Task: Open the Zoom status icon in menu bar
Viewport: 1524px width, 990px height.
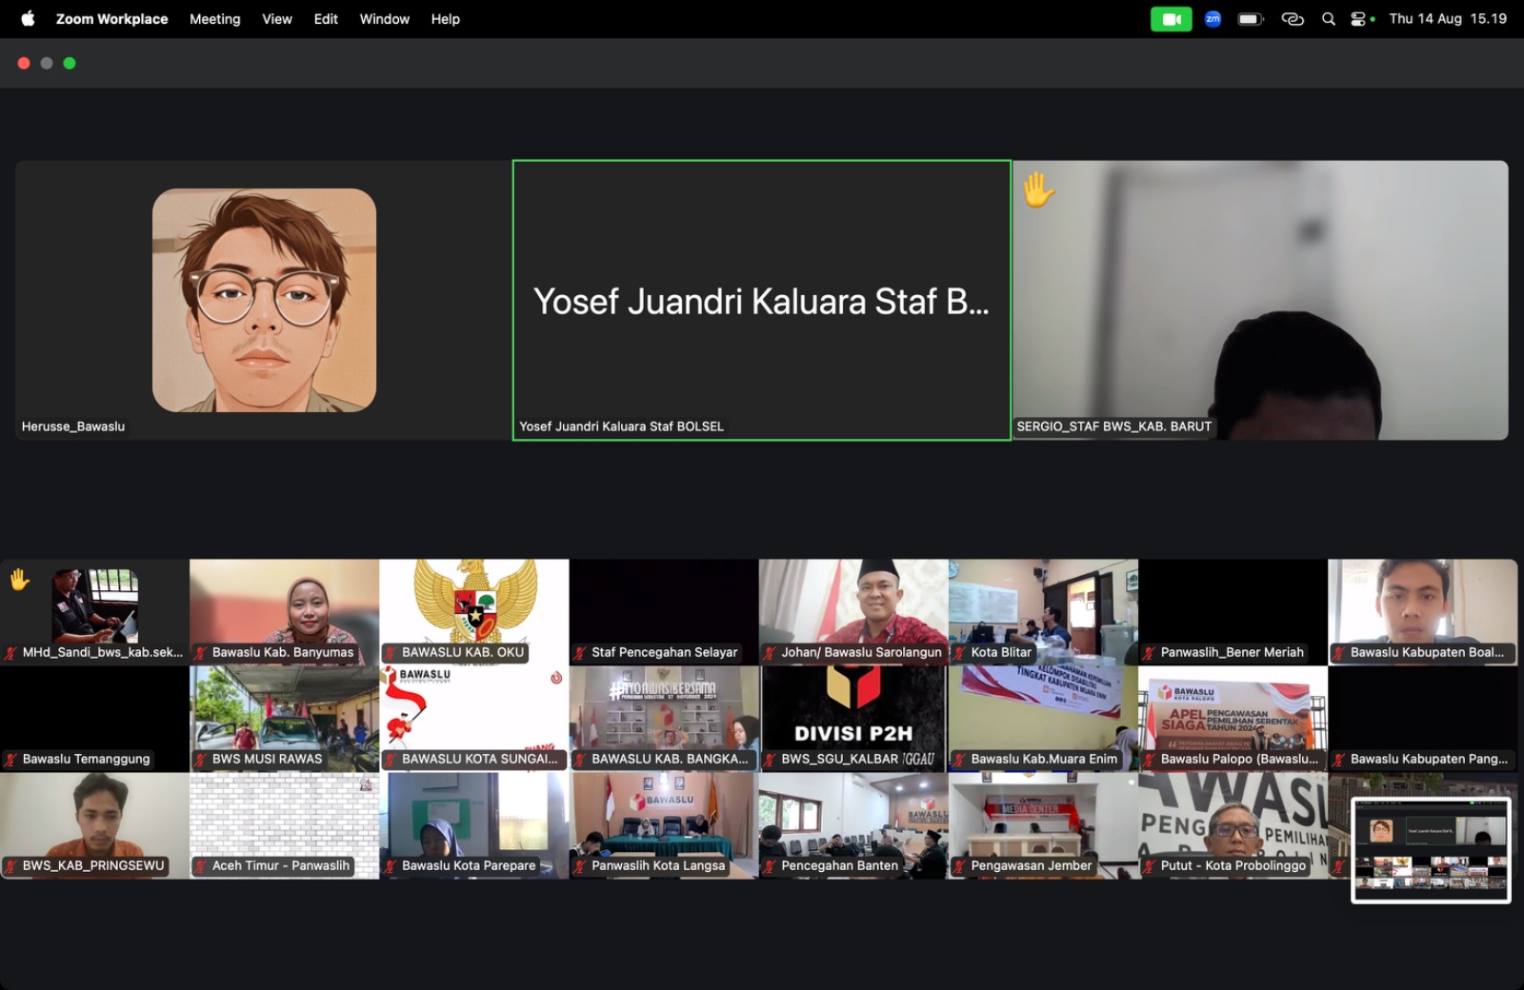Action: tap(1213, 19)
